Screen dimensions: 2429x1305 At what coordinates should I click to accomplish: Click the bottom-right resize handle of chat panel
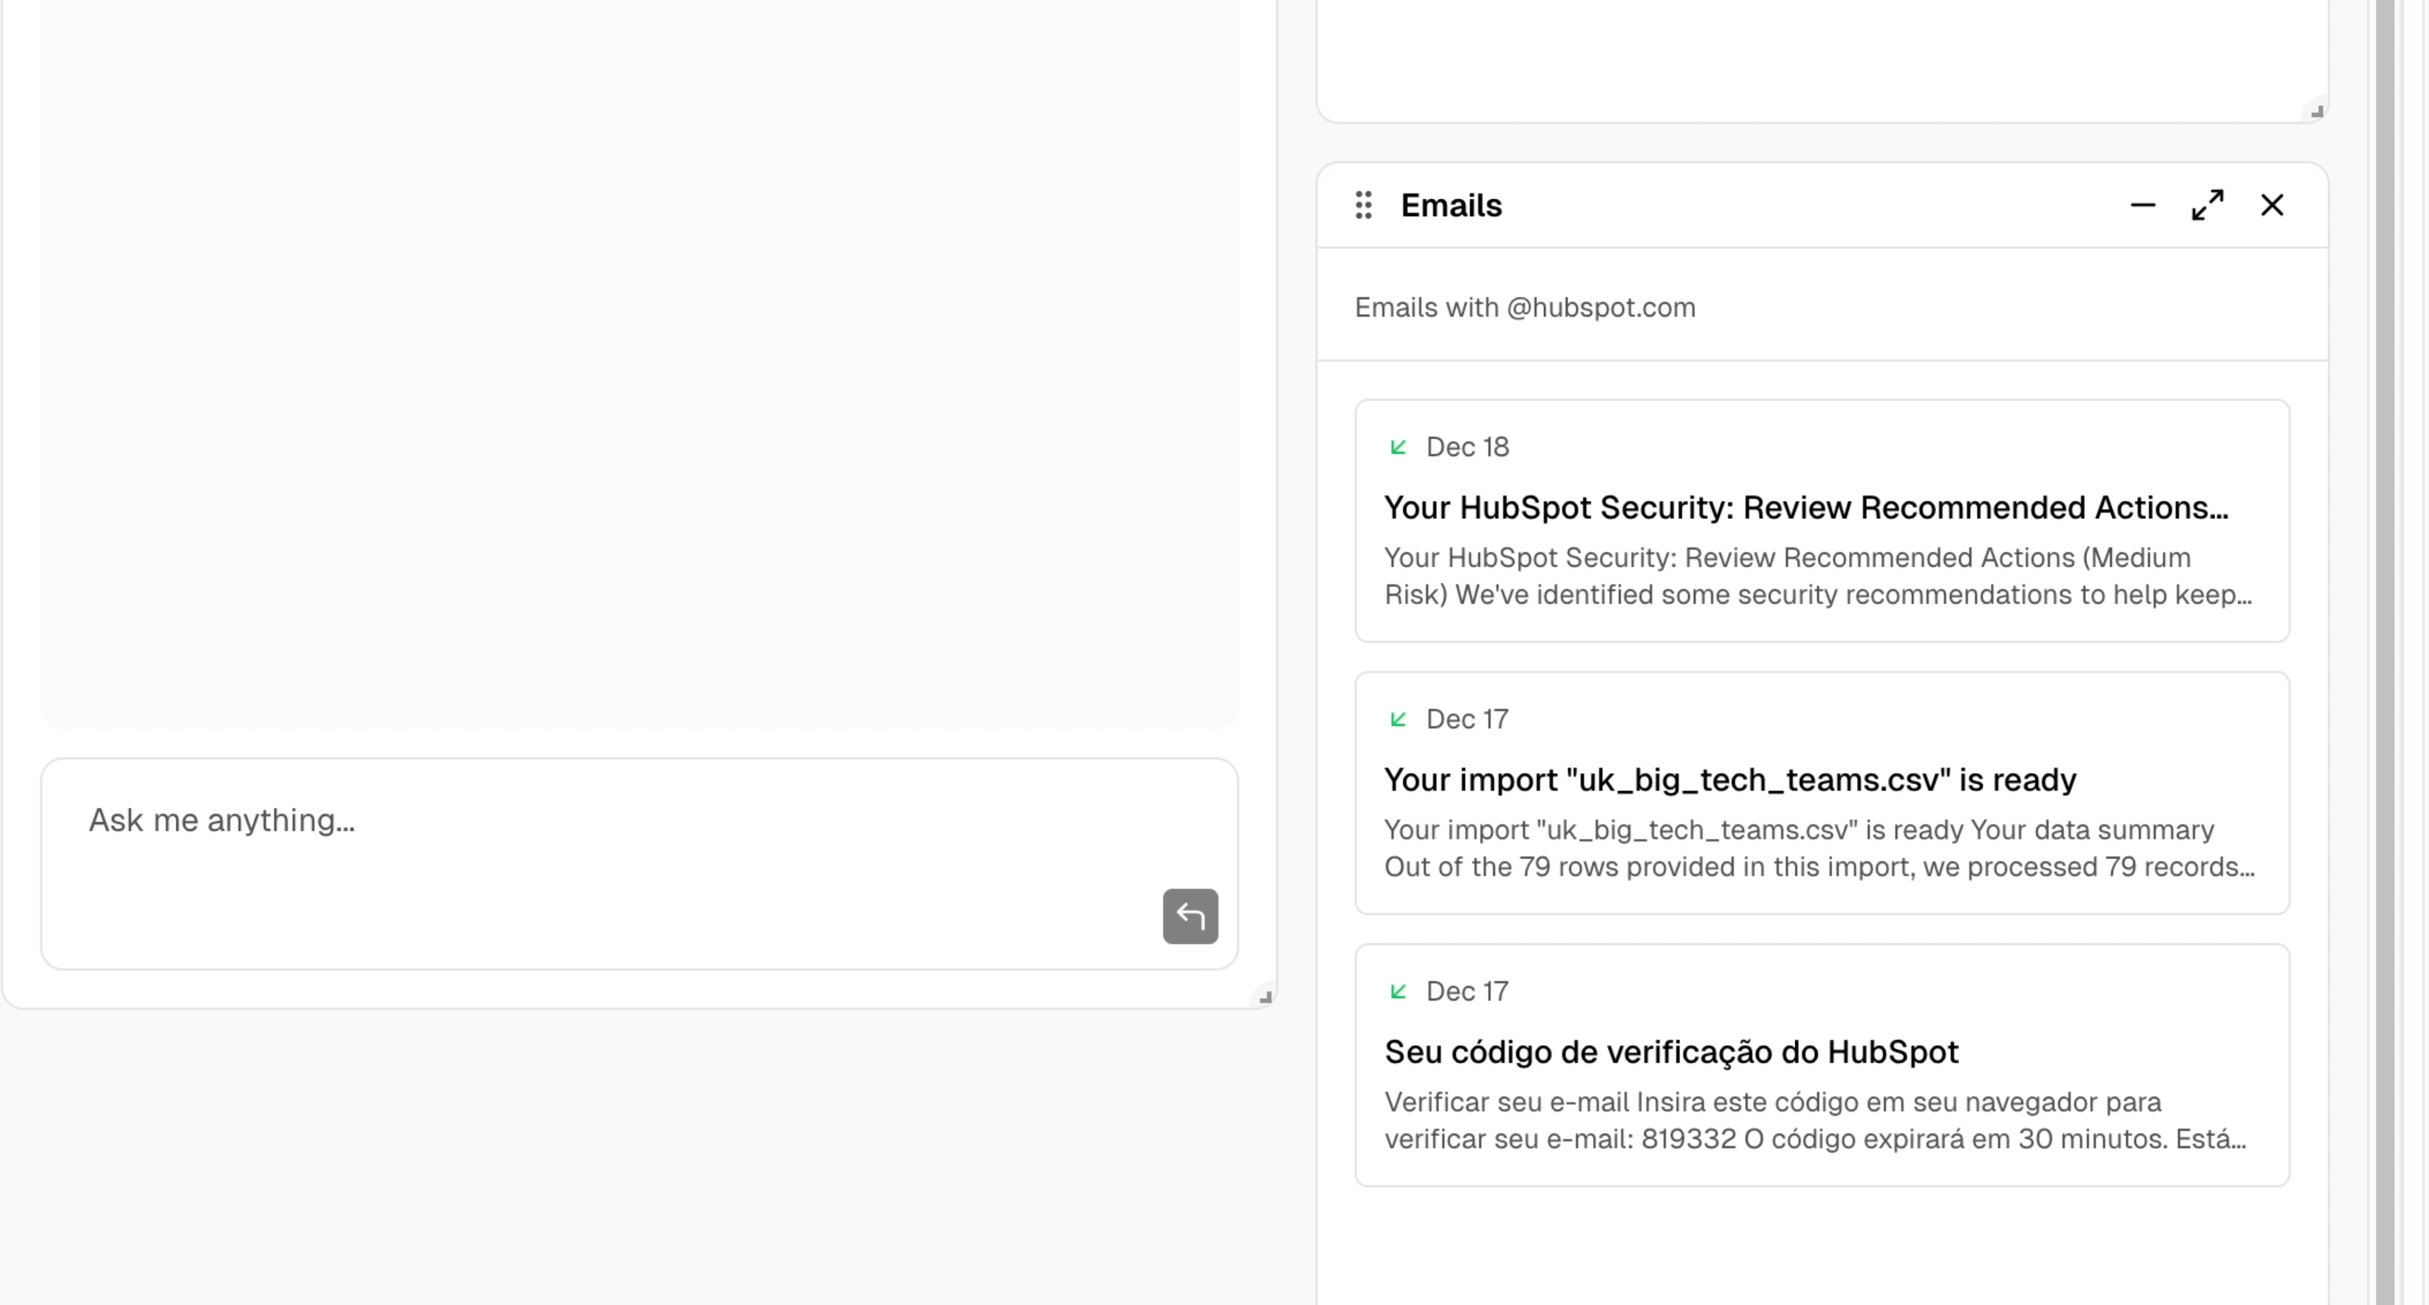pyautogui.click(x=1266, y=996)
